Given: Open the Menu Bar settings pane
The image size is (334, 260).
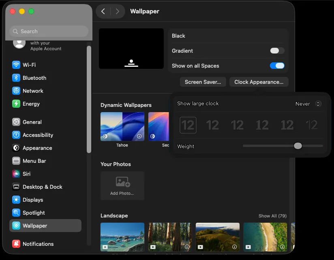Looking at the screenshot, I should point(34,161).
